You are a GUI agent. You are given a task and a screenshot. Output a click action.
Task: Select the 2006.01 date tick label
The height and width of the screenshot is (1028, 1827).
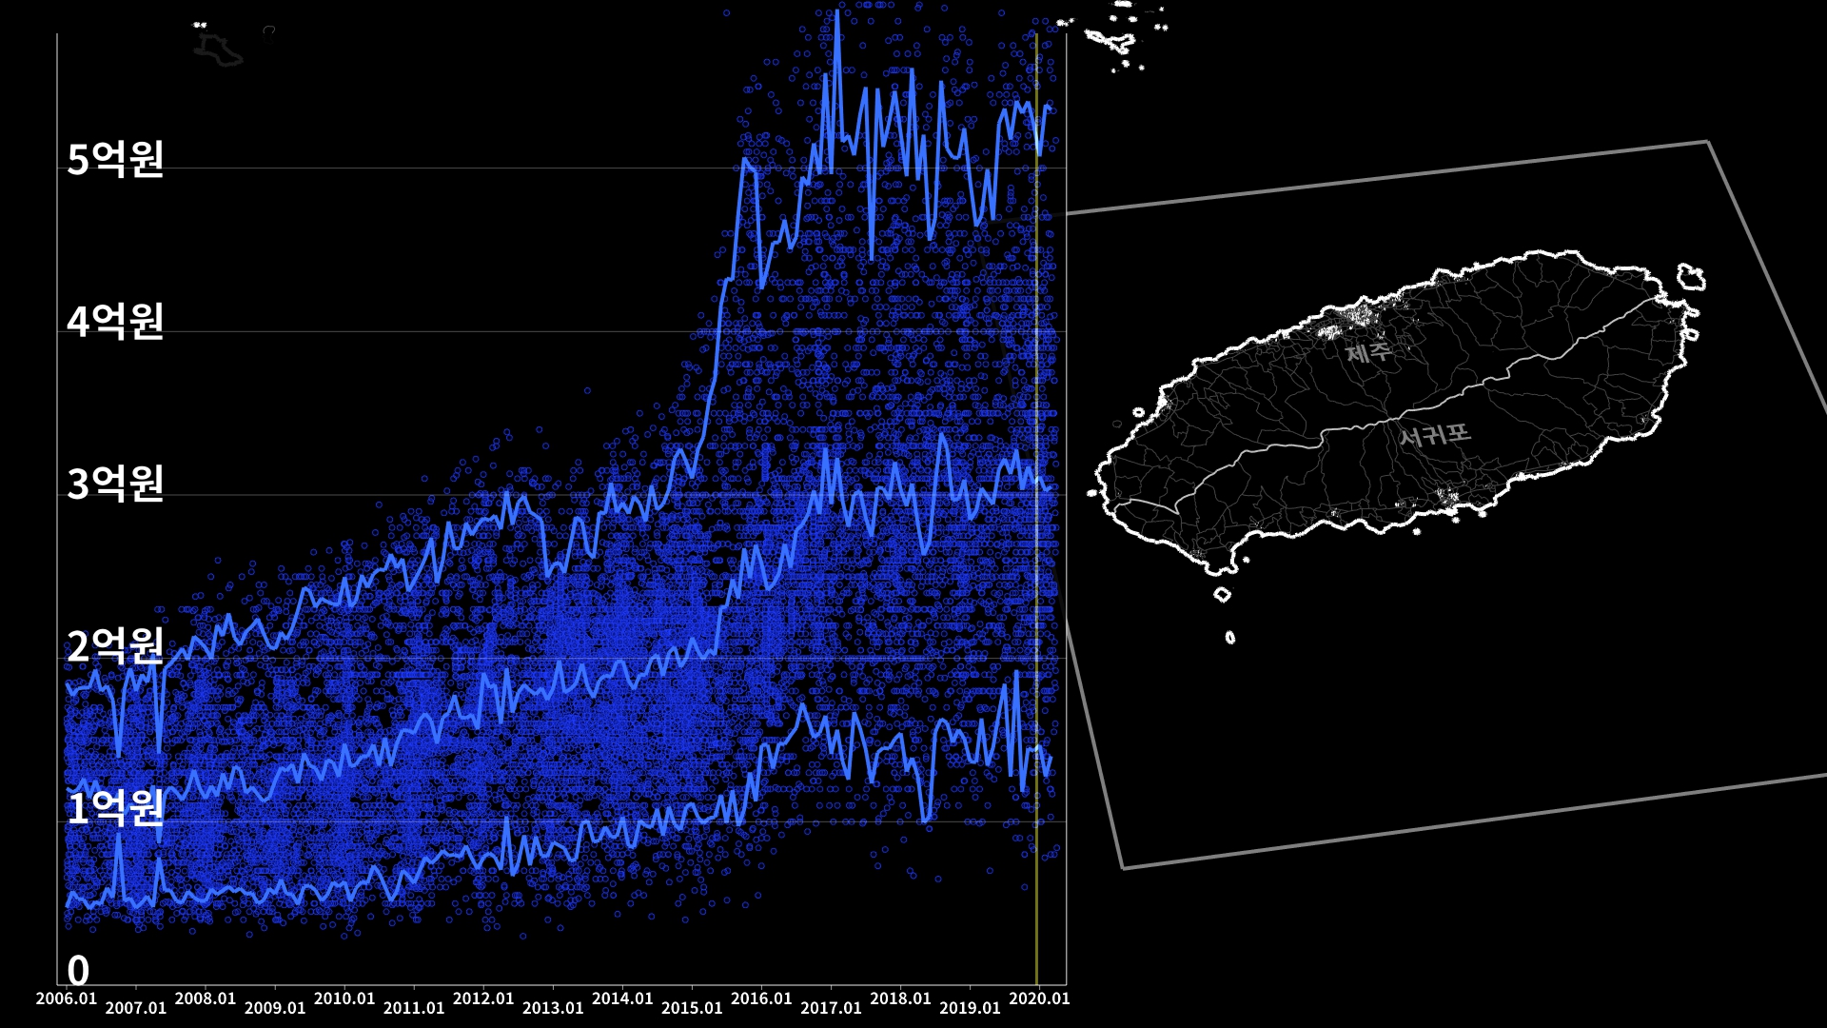tap(67, 998)
